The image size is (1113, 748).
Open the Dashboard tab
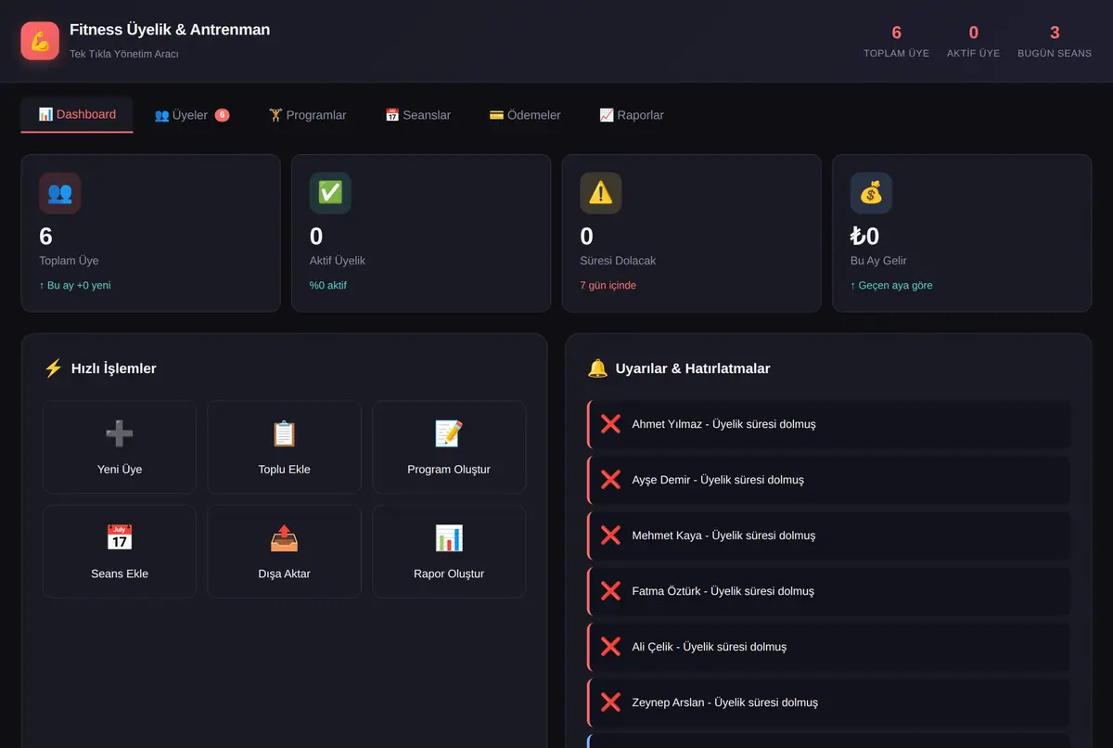(77, 115)
